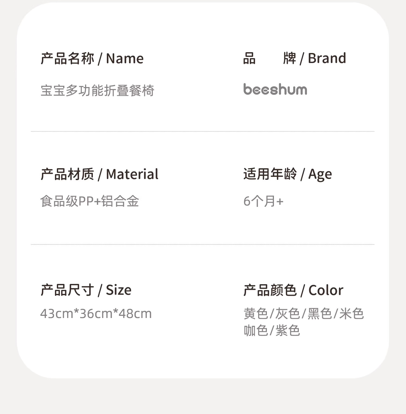406x414 pixels.
Task: Click the 48cm dimension value
Action: pyautogui.click(x=135, y=314)
